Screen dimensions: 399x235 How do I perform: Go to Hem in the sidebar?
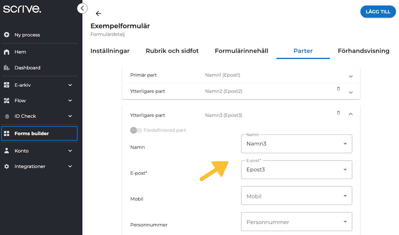pyautogui.click(x=20, y=52)
